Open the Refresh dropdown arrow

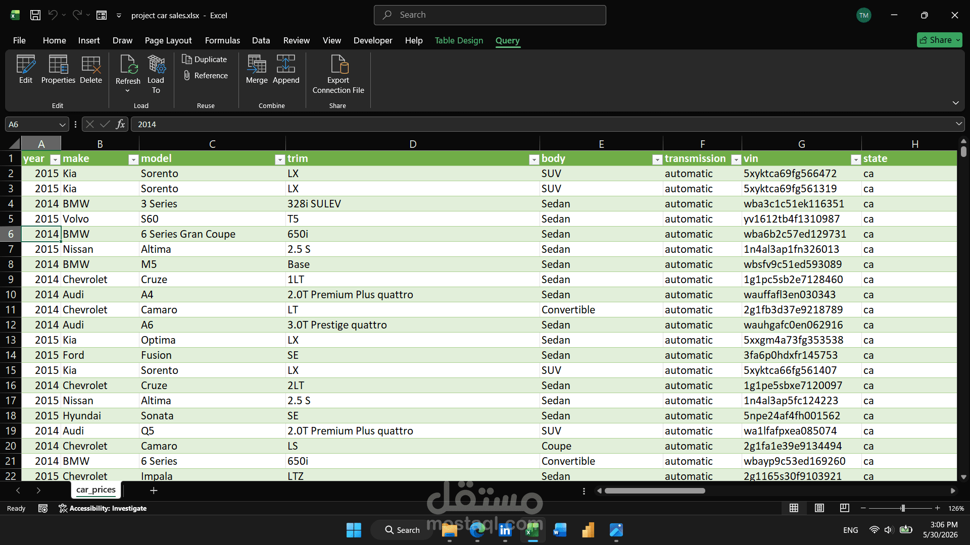click(127, 91)
